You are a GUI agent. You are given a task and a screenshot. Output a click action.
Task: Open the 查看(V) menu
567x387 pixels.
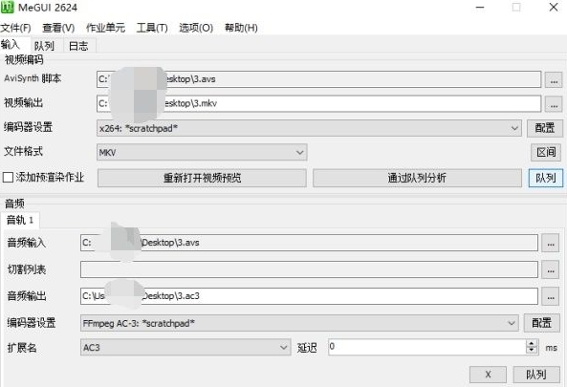[58, 28]
